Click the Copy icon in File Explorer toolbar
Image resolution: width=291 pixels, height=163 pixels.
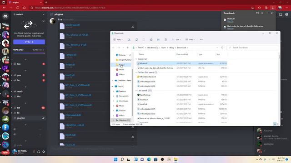[x=136, y=39]
